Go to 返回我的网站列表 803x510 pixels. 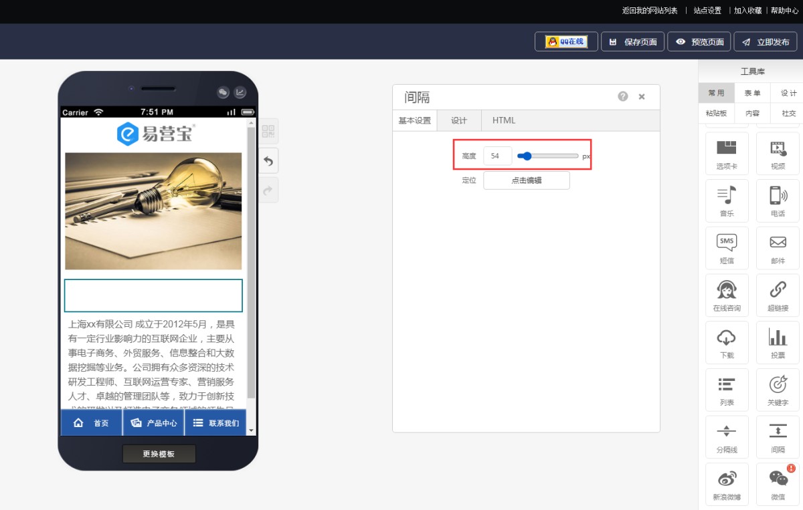(x=650, y=11)
